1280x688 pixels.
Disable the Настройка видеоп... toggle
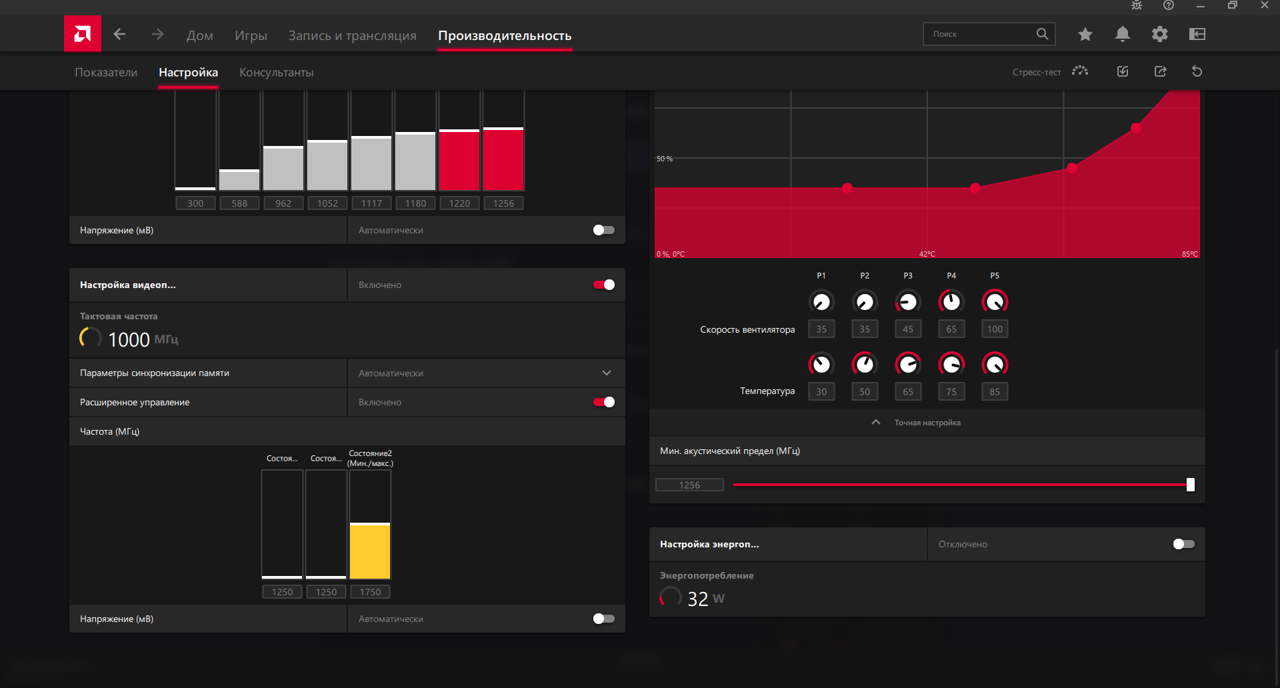tap(604, 285)
